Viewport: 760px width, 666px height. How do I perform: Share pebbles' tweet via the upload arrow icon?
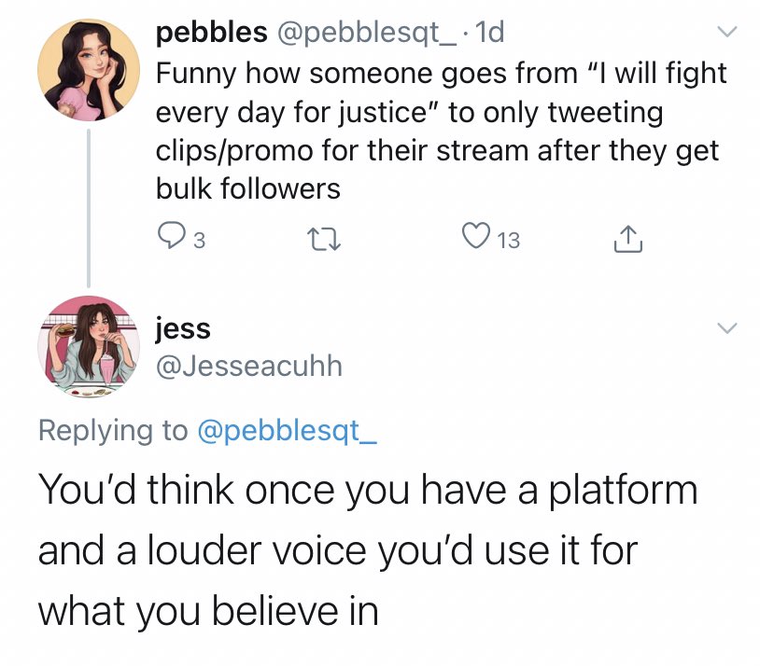pyautogui.click(x=626, y=241)
